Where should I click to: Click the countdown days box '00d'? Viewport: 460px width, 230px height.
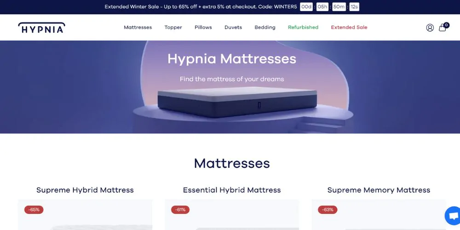click(x=306, y=7)
